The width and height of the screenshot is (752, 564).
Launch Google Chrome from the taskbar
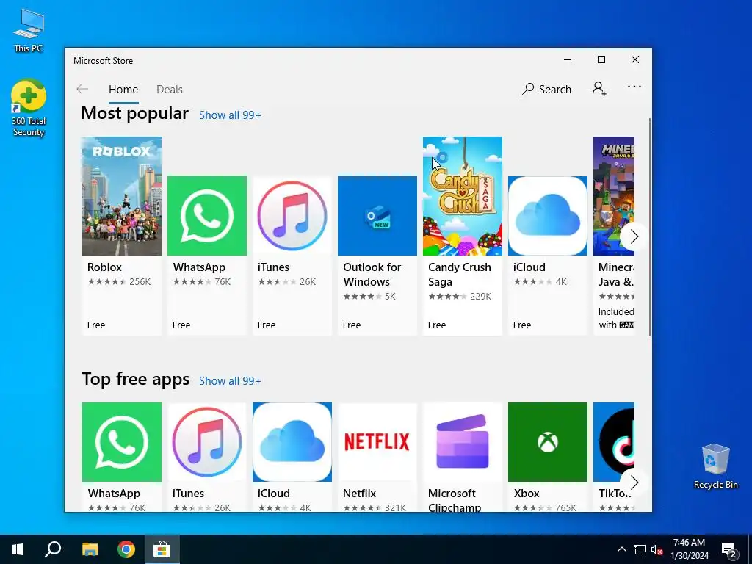126,549
